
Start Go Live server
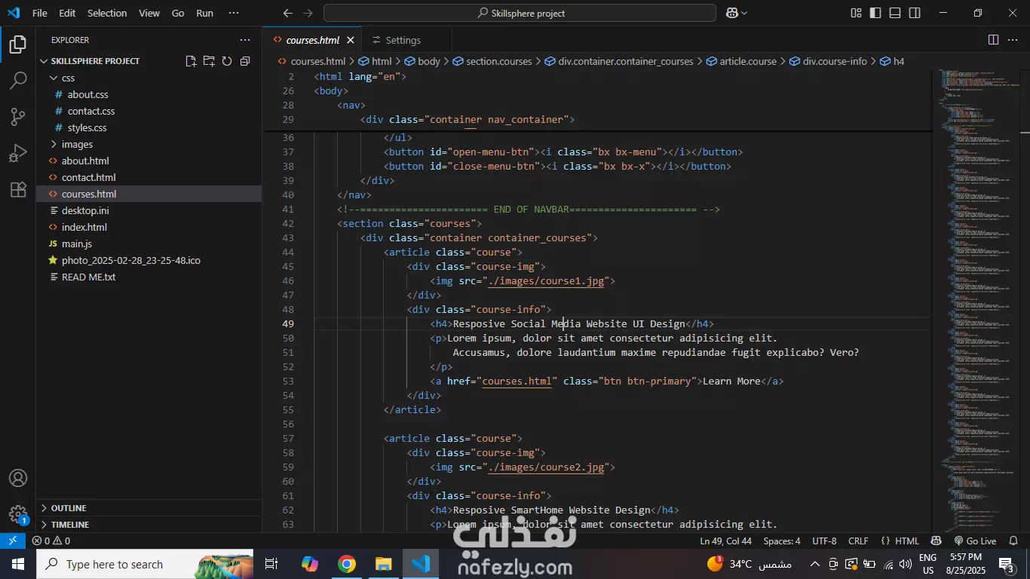(x=975, y=541)
